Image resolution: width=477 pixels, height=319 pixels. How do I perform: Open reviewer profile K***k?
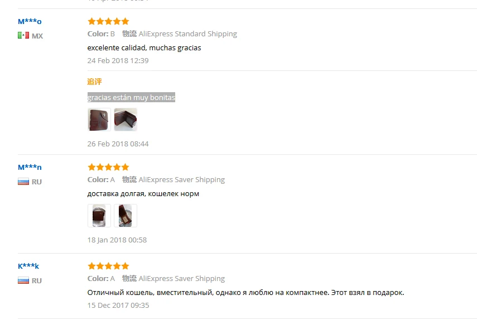point(28,266)
